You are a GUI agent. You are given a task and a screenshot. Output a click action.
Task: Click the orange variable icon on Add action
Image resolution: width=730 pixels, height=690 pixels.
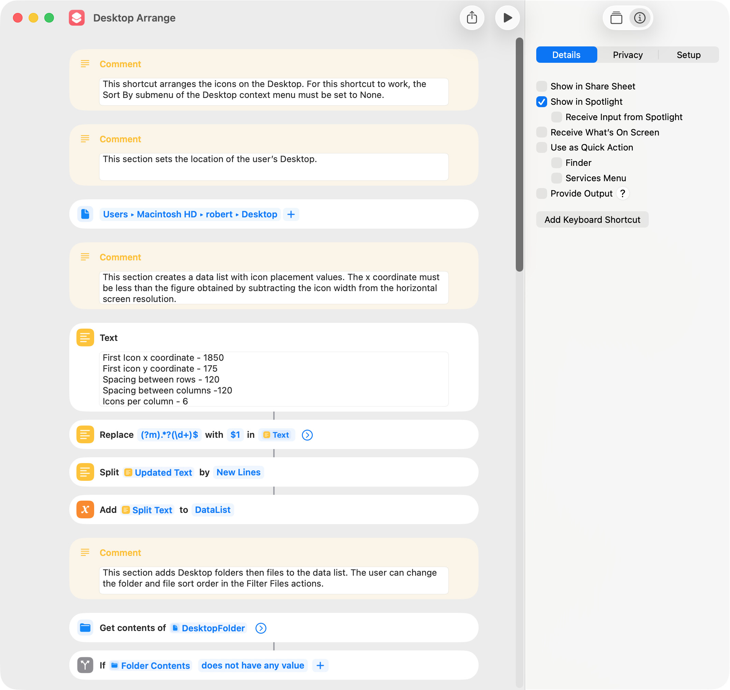point(85,509)
